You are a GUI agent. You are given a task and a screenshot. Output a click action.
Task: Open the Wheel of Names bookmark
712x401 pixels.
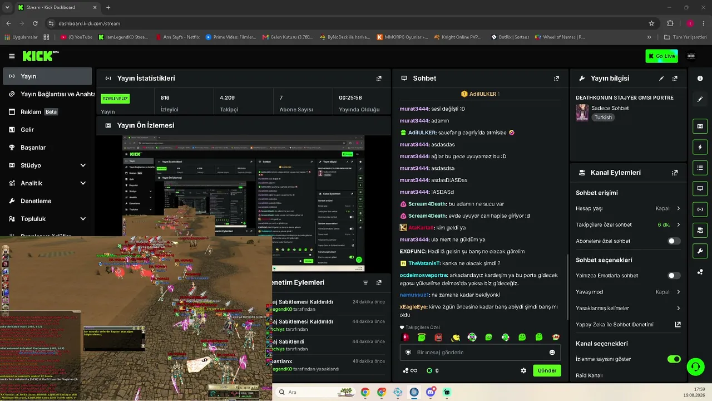click(560, 37)
